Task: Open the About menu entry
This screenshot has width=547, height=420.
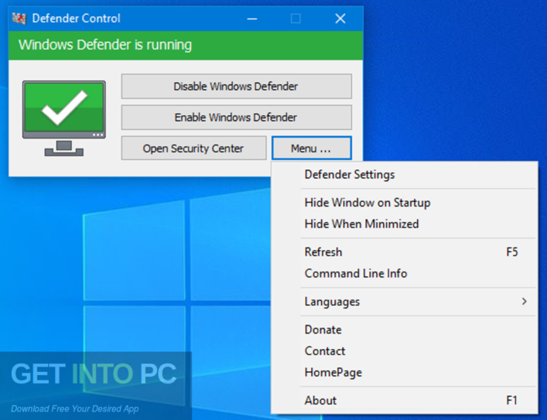Action: 405,401
